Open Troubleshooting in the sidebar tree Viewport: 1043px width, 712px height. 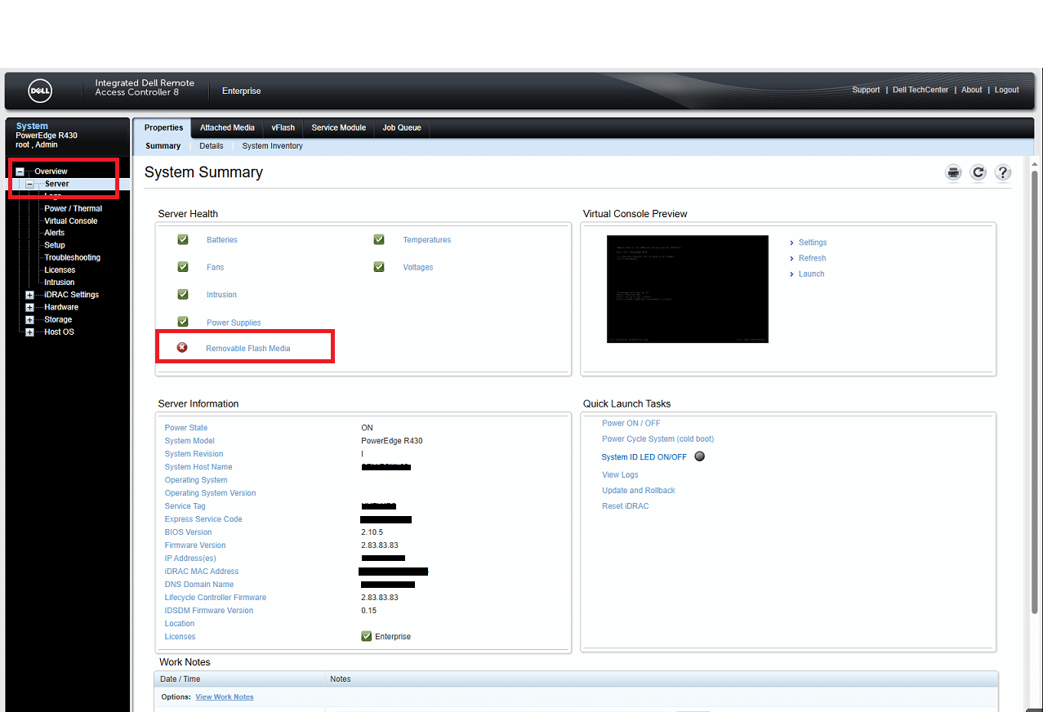coord(72,257)
